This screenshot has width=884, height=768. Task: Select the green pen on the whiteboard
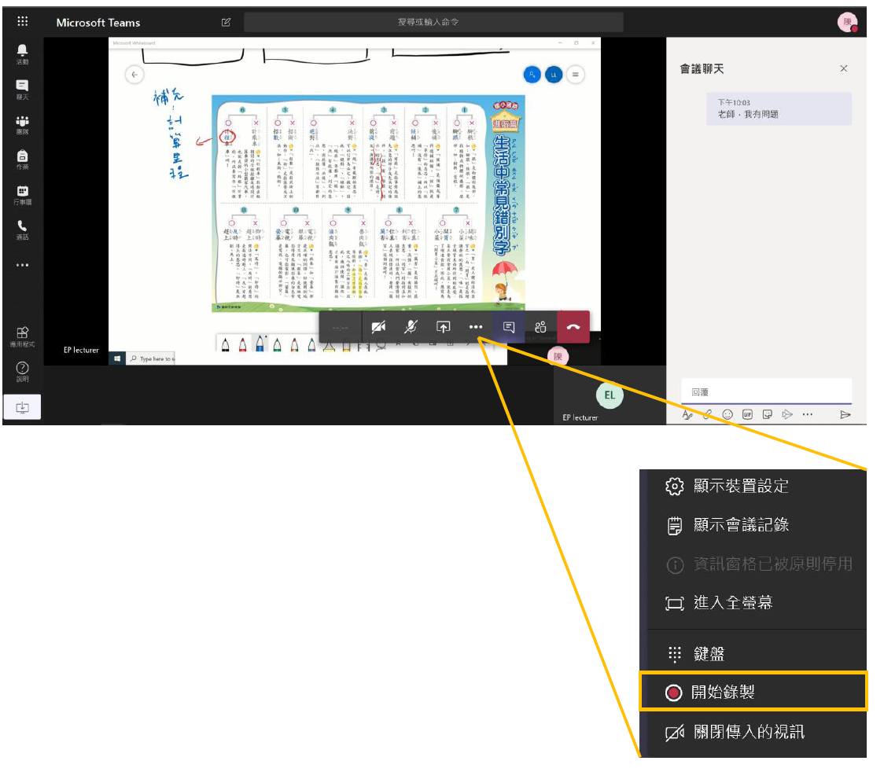[x=278, y=344]
